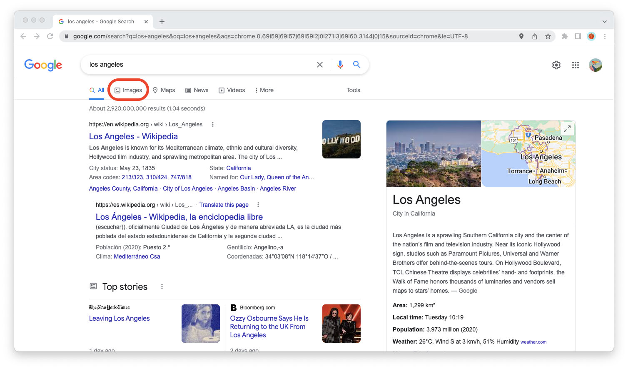Open options menu for en.wikipedia.org result
628x369 pixels.
213,124
